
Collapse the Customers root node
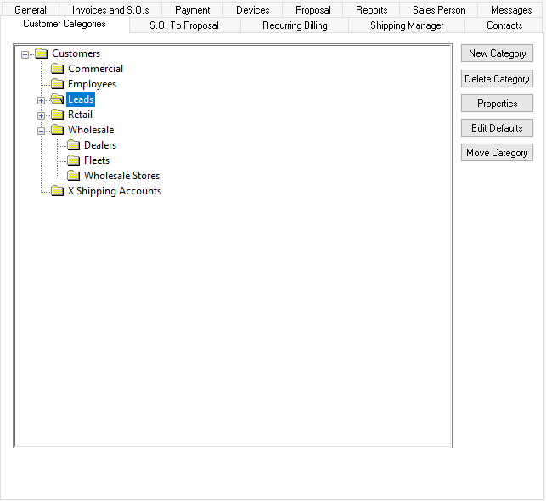[x=25, y=54]
